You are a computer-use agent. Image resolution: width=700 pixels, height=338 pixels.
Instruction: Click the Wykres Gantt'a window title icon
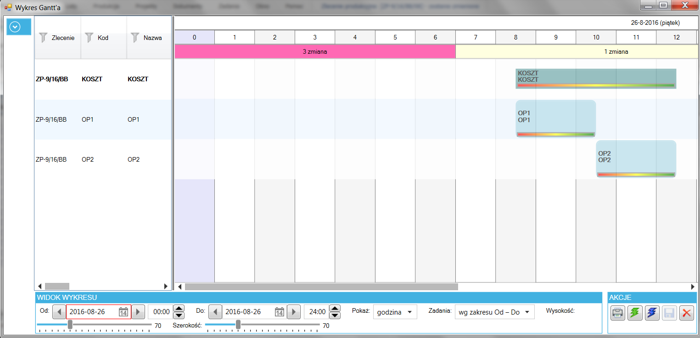click(8, 7)
